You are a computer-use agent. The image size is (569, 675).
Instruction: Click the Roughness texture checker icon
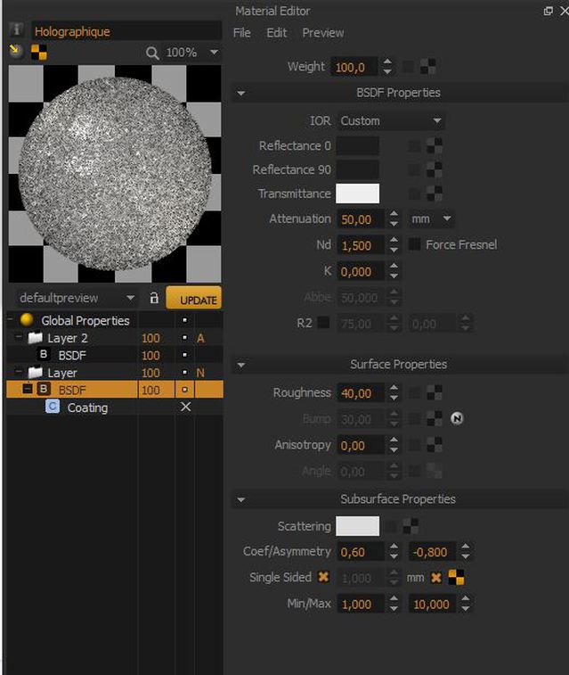[434, 392]
